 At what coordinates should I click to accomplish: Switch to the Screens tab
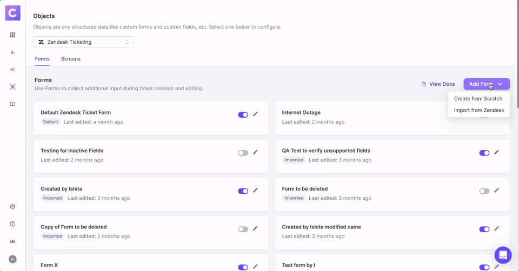point(71,59)
